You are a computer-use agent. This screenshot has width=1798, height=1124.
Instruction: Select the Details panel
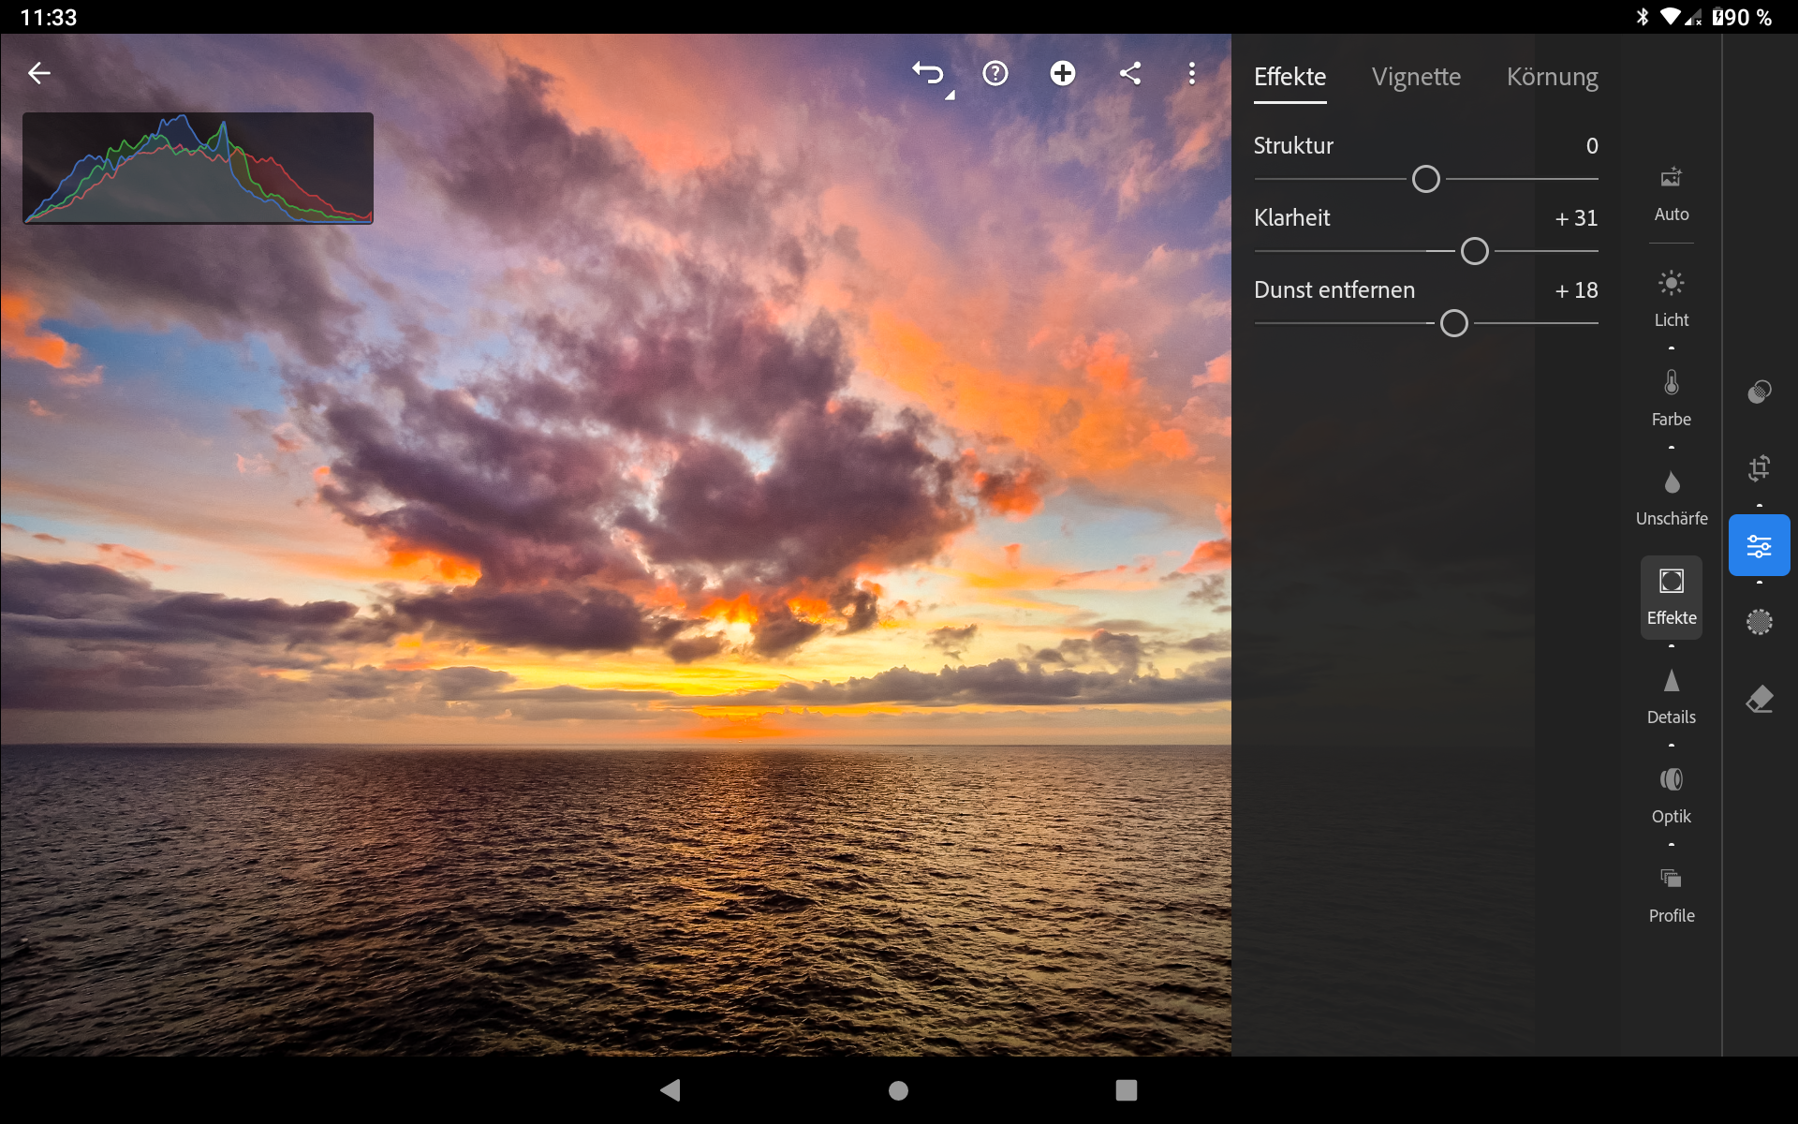(x=1671, y=695)
